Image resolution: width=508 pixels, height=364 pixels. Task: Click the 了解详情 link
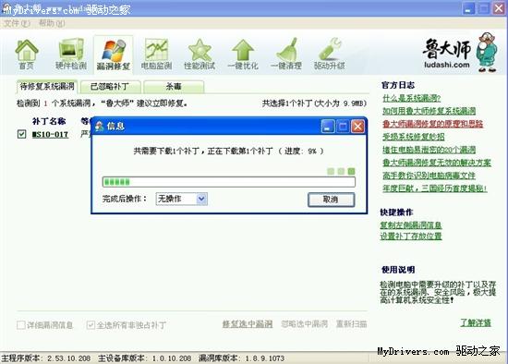(x=476, y=322)
